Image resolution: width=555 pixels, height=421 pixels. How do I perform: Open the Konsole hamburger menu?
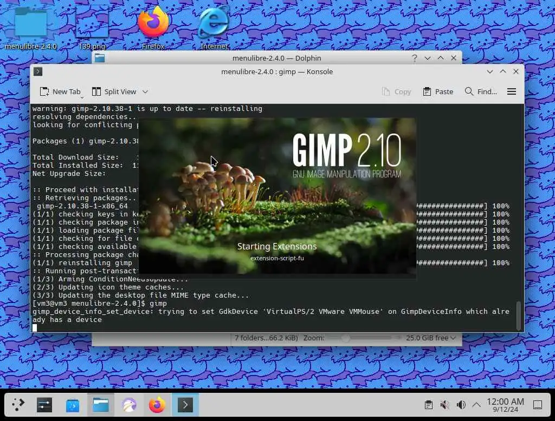[512, 91]
